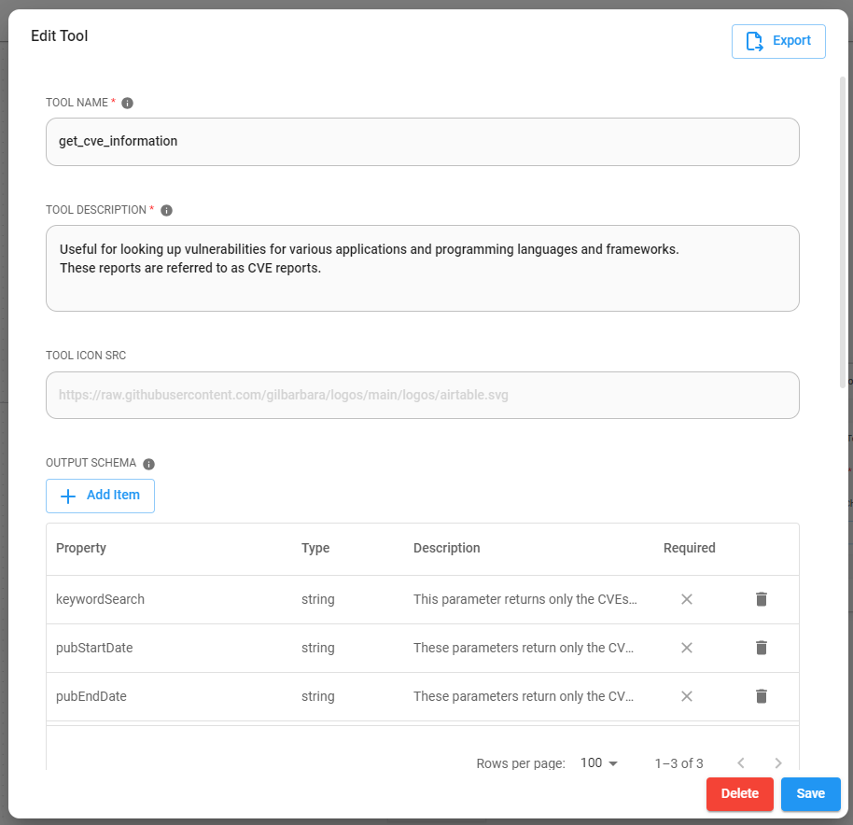The width and height of the screenshot is (853, 825).
Task: Click the info icon beside Tool Name
Action: click(128, 103)
